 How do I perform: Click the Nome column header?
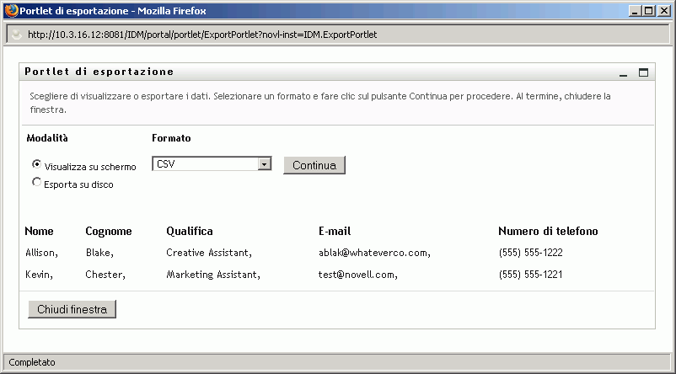[x=40, y=232]
